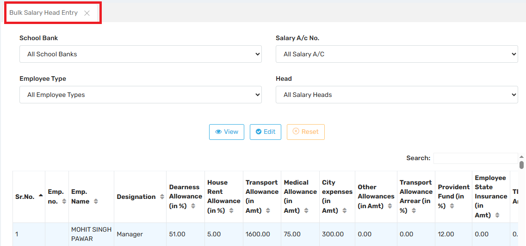Focus the table Search field
This screenshot has height=246, width=526.
(x=475, y=158)
